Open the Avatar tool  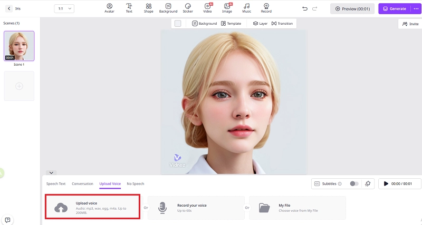tap(109, 8)
